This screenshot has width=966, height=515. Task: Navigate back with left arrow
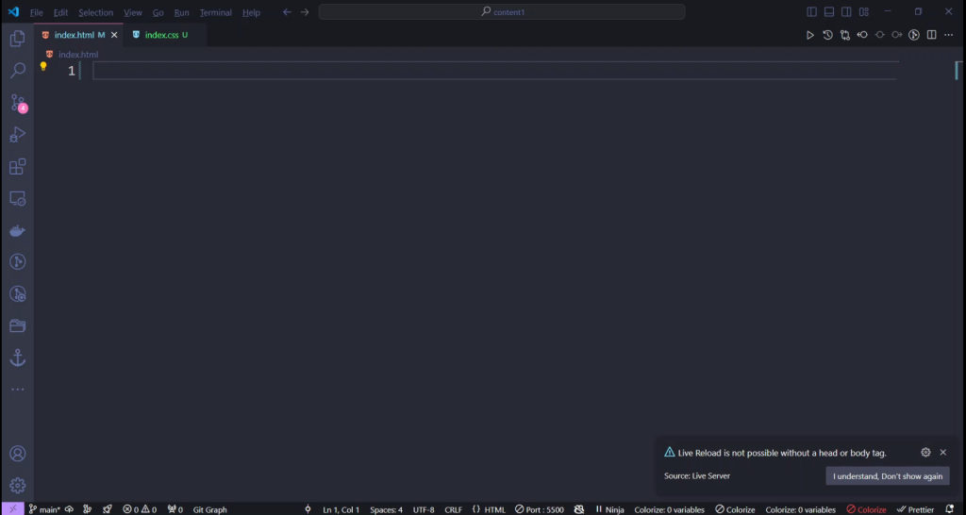pos(287,11)
